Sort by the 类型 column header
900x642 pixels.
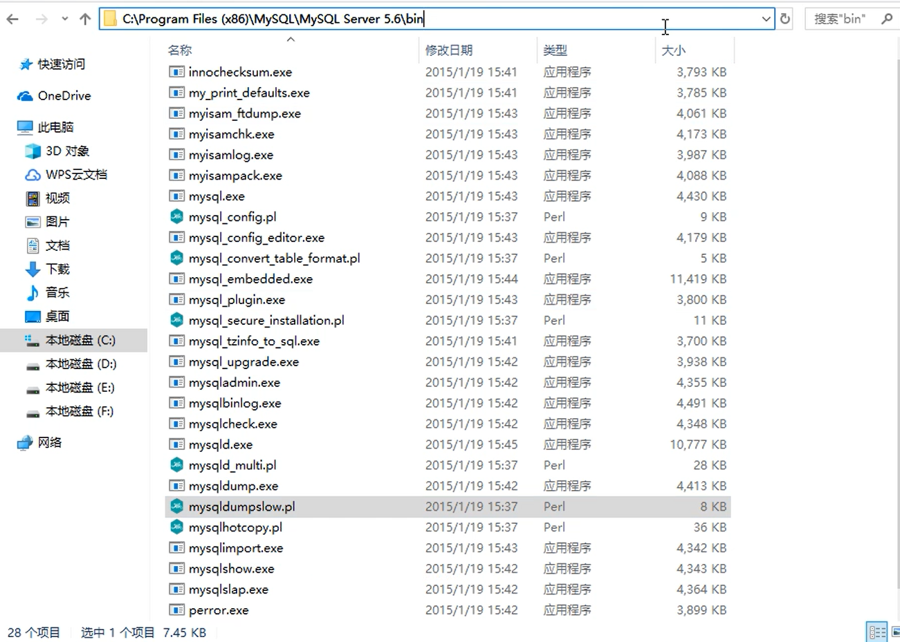pos(555,50)
